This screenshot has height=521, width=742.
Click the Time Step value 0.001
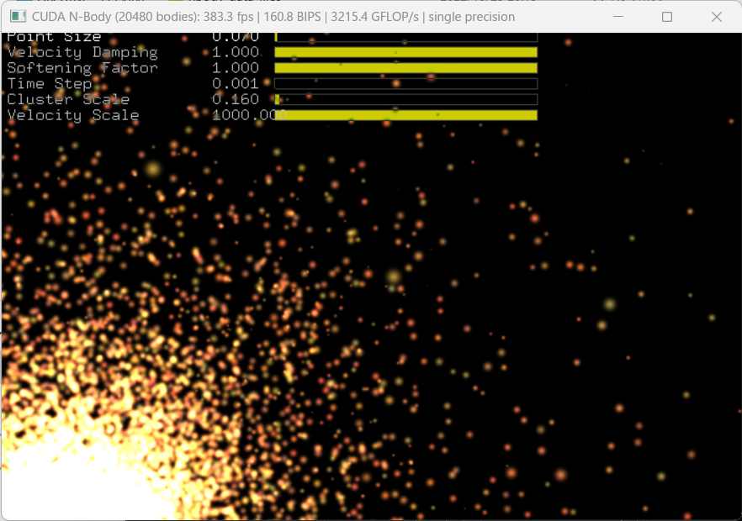236,84
